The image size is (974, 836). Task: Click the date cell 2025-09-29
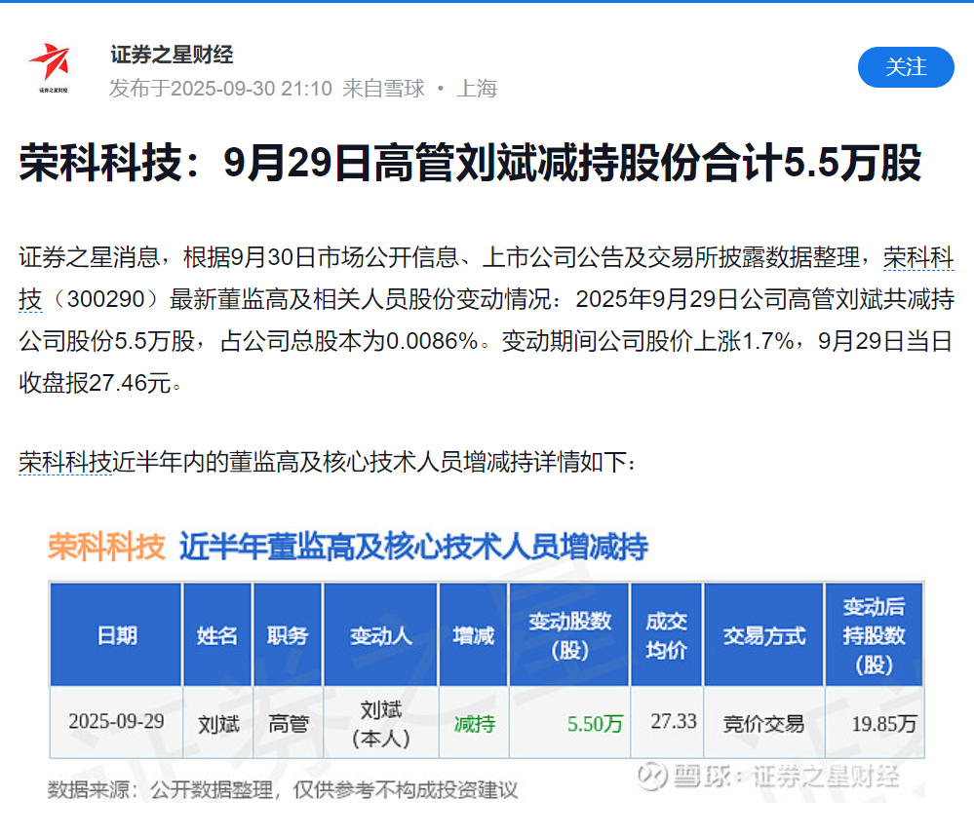116,722
